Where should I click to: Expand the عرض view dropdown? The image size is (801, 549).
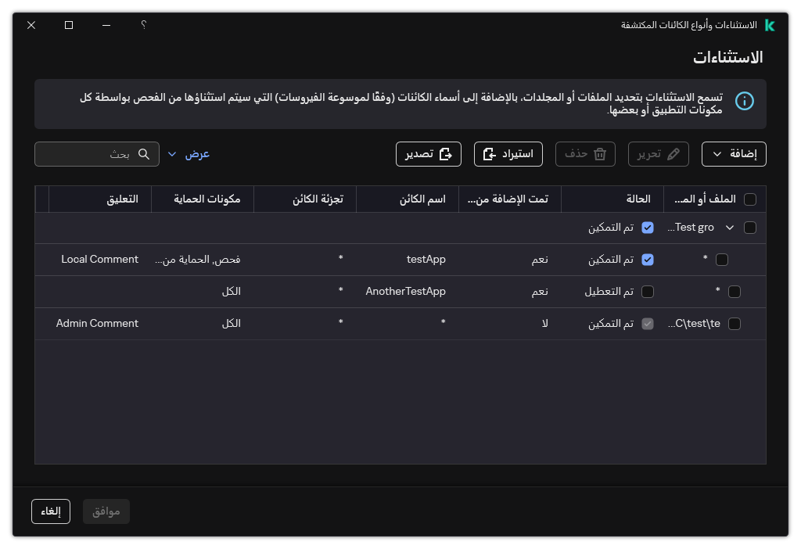(x=173, y=154)
